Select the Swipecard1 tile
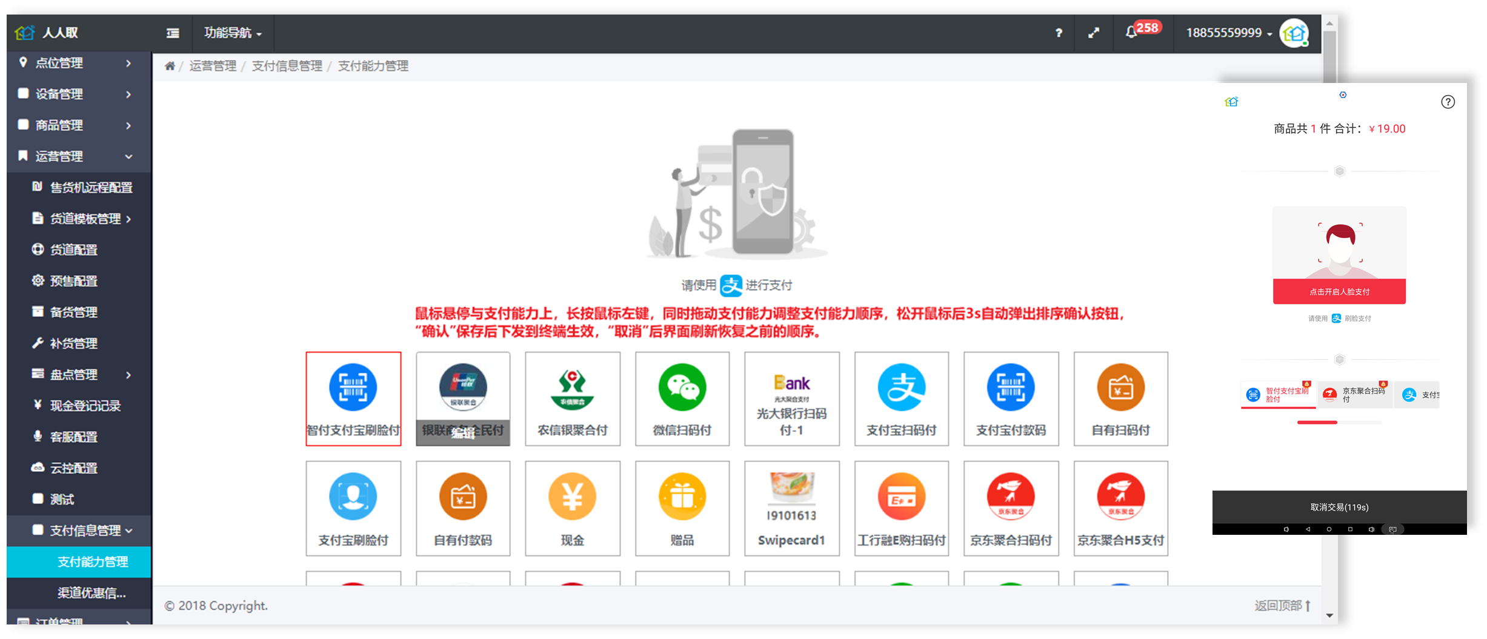1487x639 pixels. pos(792,508)
